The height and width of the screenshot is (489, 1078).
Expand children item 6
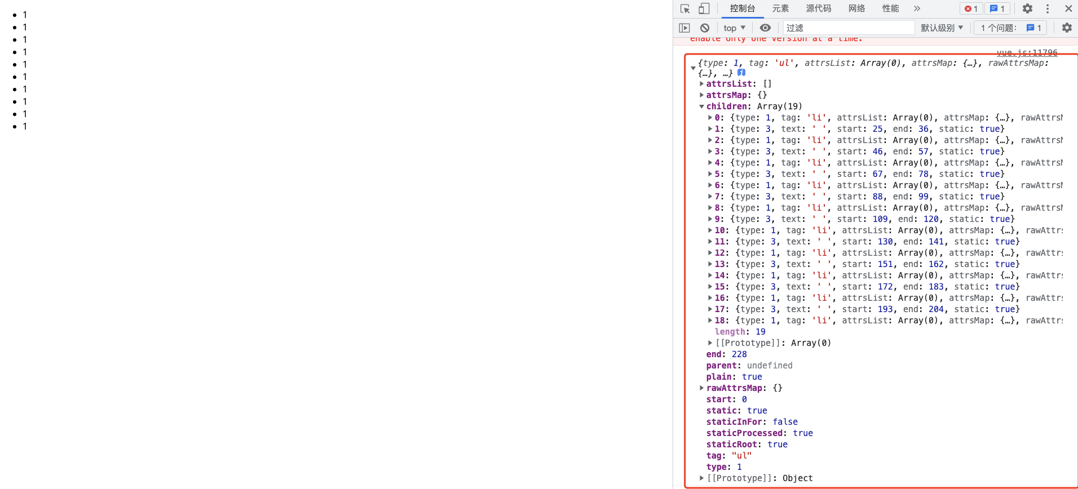pos(710,185)
